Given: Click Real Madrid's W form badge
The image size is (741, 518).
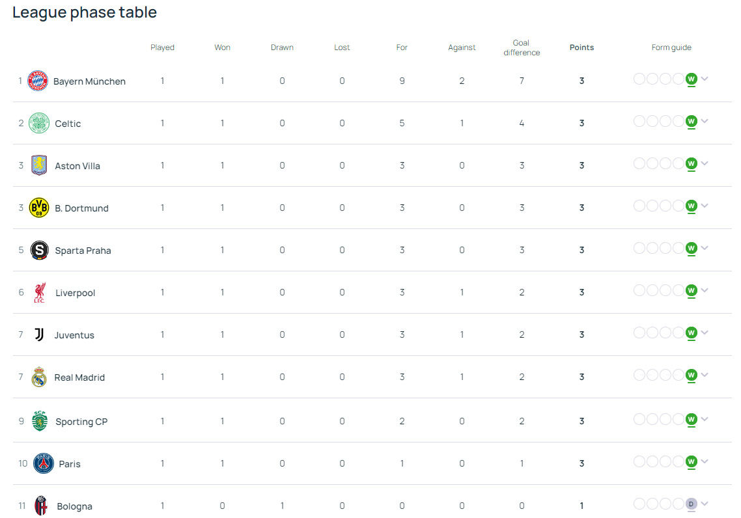Looking at the screenshot, I should coord(692,375).
